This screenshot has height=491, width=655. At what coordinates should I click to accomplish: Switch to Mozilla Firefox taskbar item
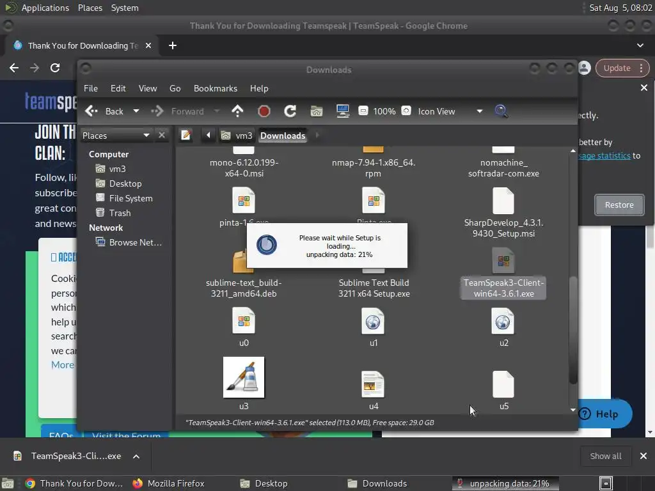(169, 483)
